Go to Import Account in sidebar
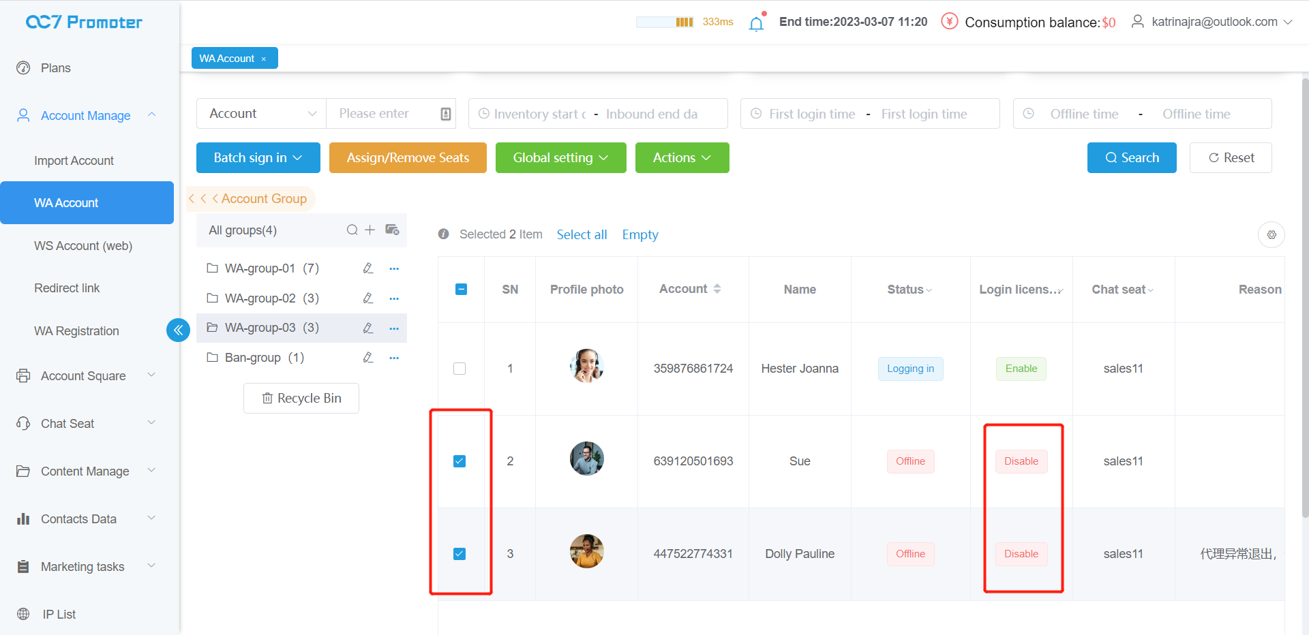This screenshot has height=635, width=1309. tap(74, 161)
